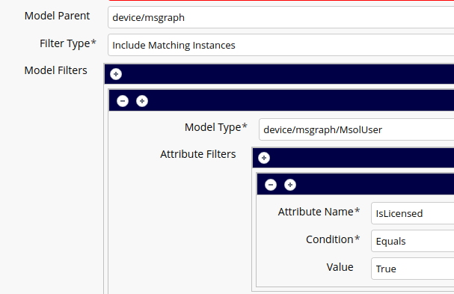Click the Value label

click(x=340, y=267)
